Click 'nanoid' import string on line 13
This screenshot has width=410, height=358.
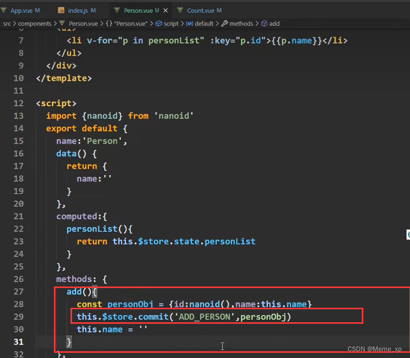174,116
